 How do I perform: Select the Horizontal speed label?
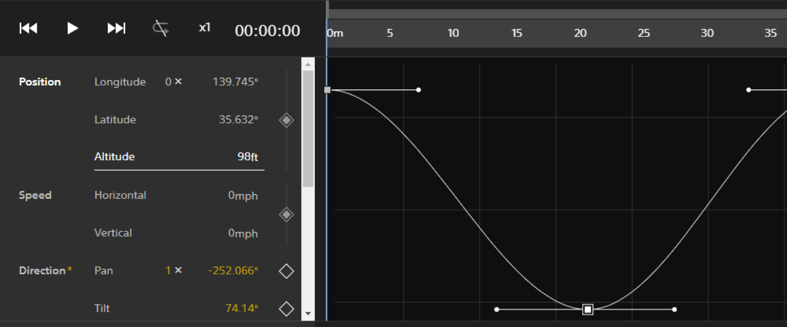(x=120, y=195)
